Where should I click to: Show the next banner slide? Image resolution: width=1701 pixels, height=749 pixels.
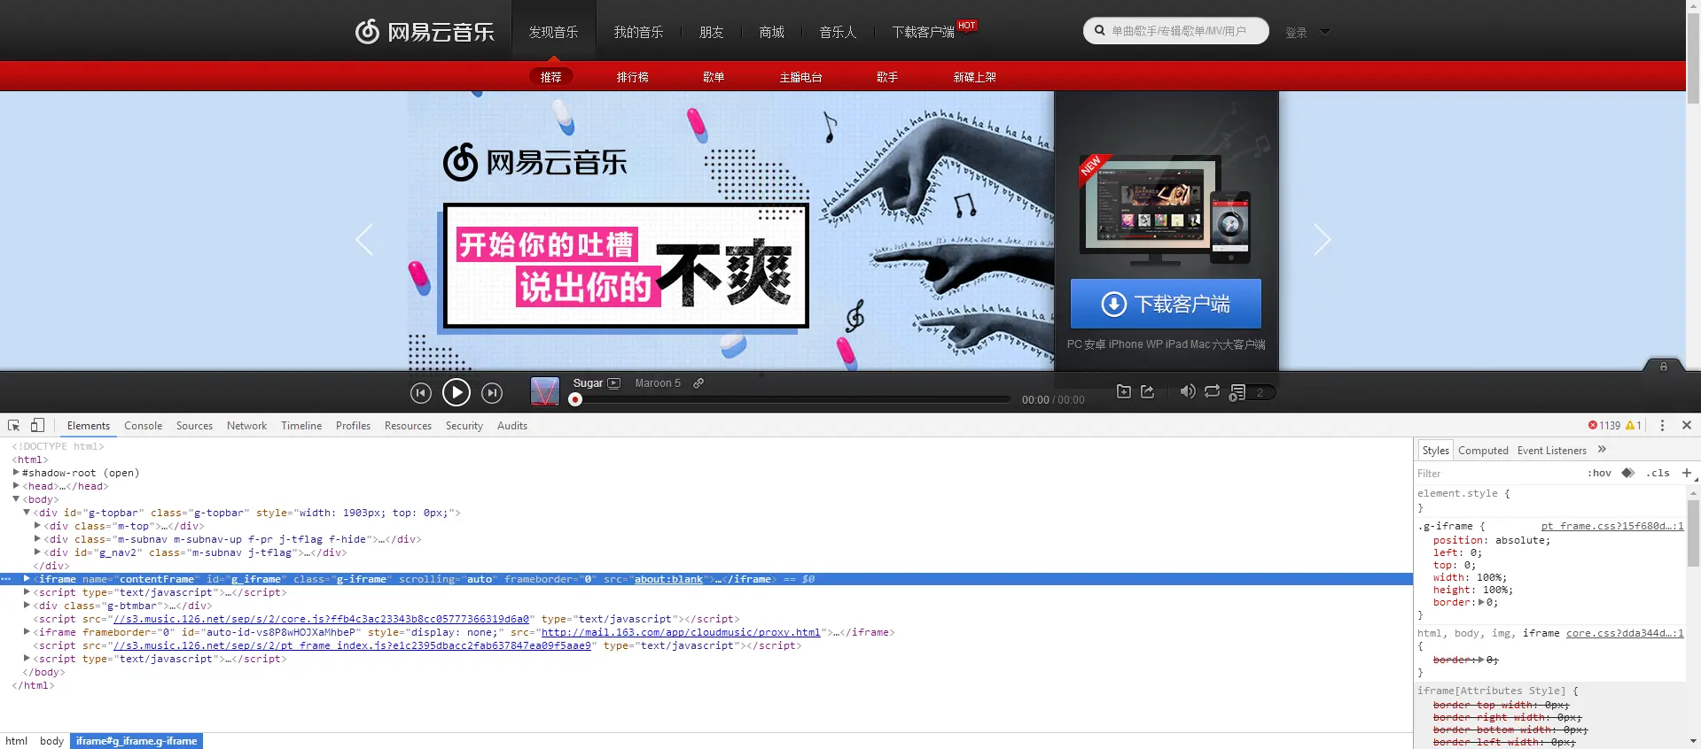pos(1322,239)
